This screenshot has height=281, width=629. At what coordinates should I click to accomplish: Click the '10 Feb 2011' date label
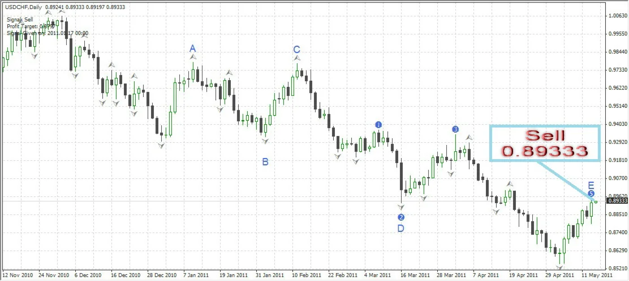click(x=307, y=275)
